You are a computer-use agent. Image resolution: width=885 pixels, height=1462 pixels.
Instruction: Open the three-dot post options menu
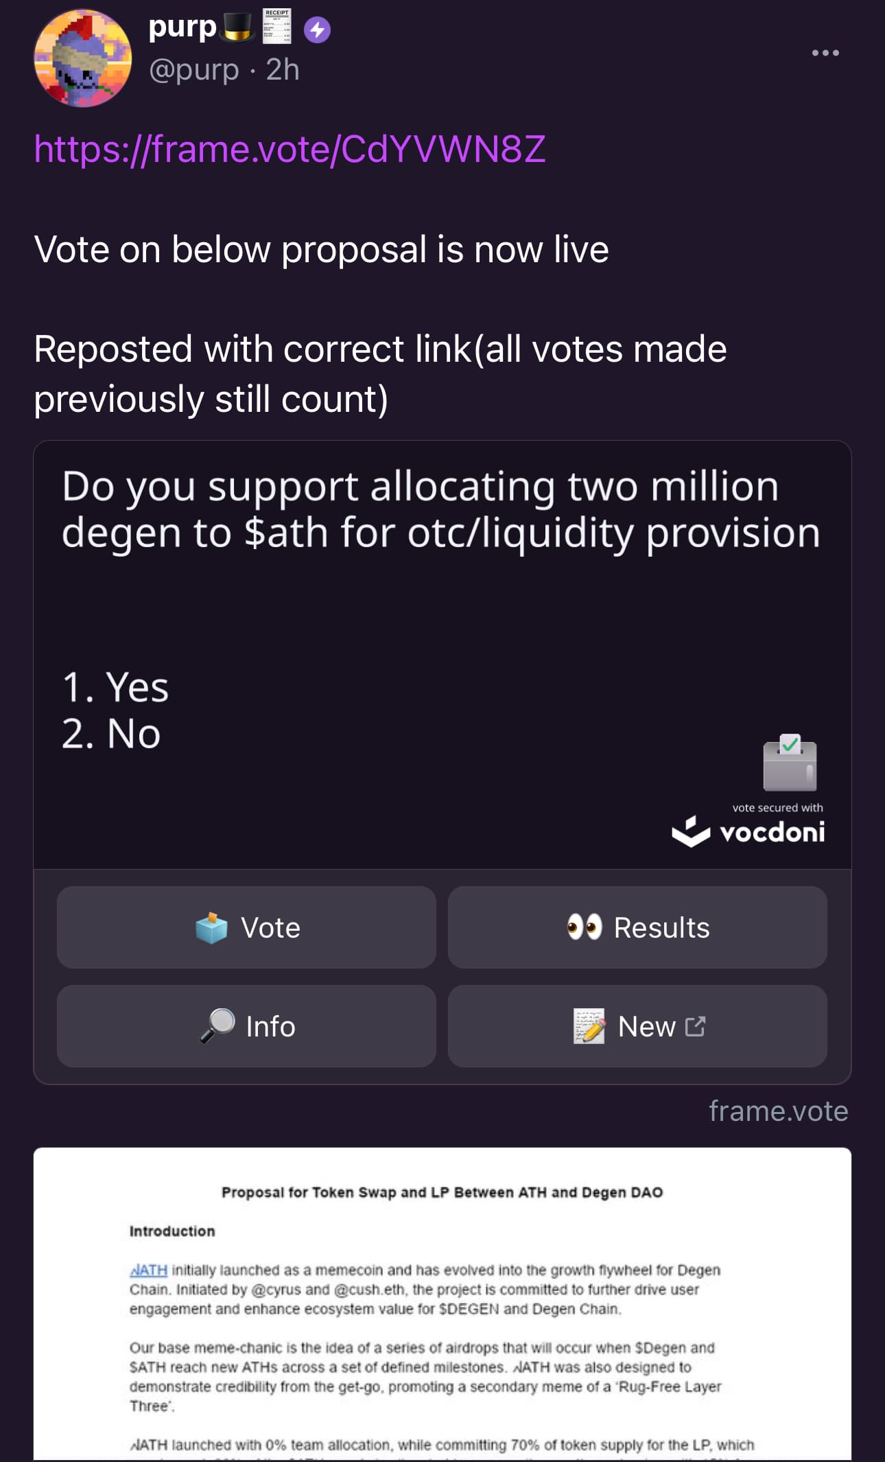click(825, 53)
